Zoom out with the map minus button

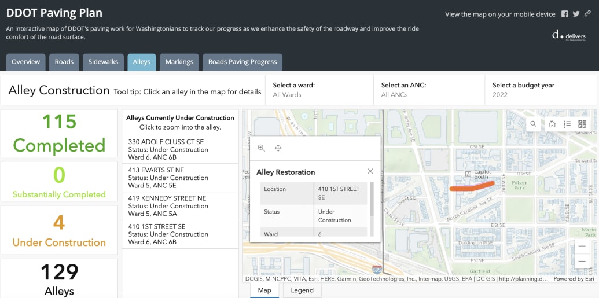pyautogui.click(x=582, y=261)
